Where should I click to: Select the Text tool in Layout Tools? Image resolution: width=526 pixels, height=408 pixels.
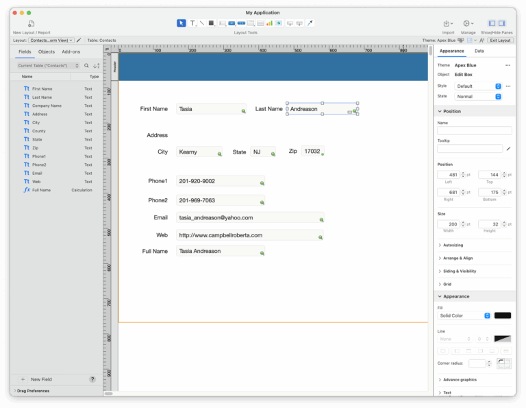(192, 23)
